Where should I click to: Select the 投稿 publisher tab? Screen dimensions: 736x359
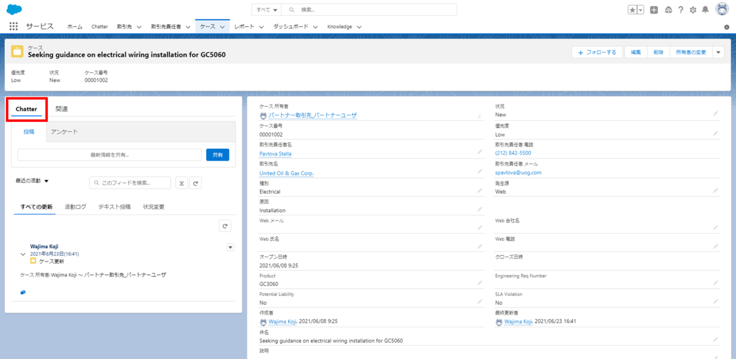(29, 132)
